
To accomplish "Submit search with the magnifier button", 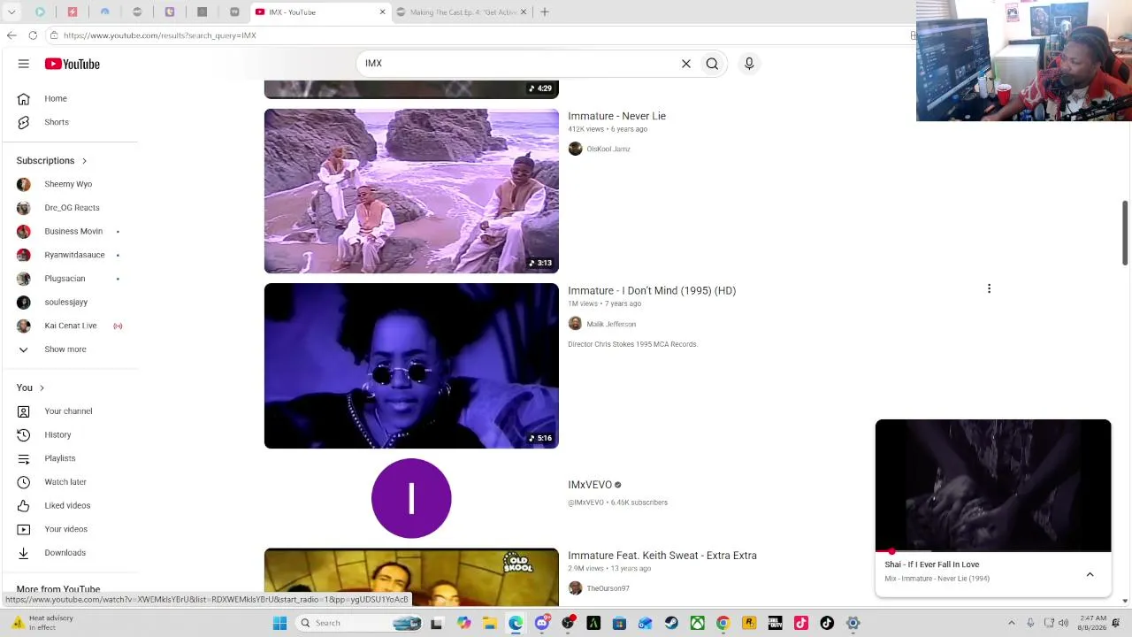I will pyautogui.click(x=712, y=64).
